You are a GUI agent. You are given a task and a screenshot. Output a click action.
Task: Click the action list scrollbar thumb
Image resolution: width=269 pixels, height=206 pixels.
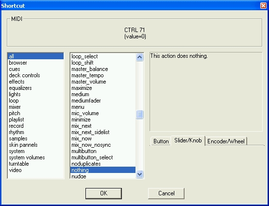[x=139, y=114]
